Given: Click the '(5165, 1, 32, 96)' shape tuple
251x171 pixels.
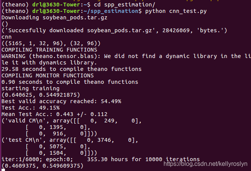Looking at the screenshot, I should tap(34, 43).
